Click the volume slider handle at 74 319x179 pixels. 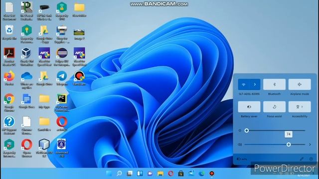289,145
